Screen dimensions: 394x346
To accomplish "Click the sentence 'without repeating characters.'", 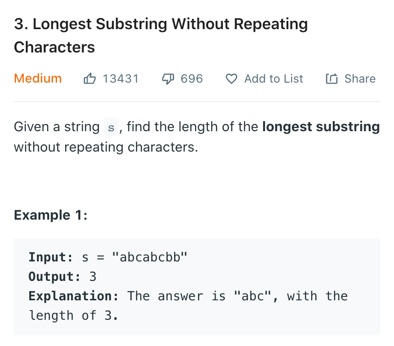I will pyautogui.click(x=106, y=147).
